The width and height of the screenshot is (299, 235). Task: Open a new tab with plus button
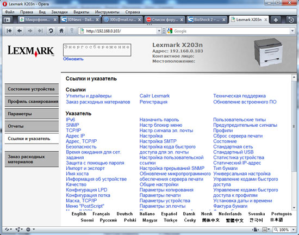tap(276, 20)
